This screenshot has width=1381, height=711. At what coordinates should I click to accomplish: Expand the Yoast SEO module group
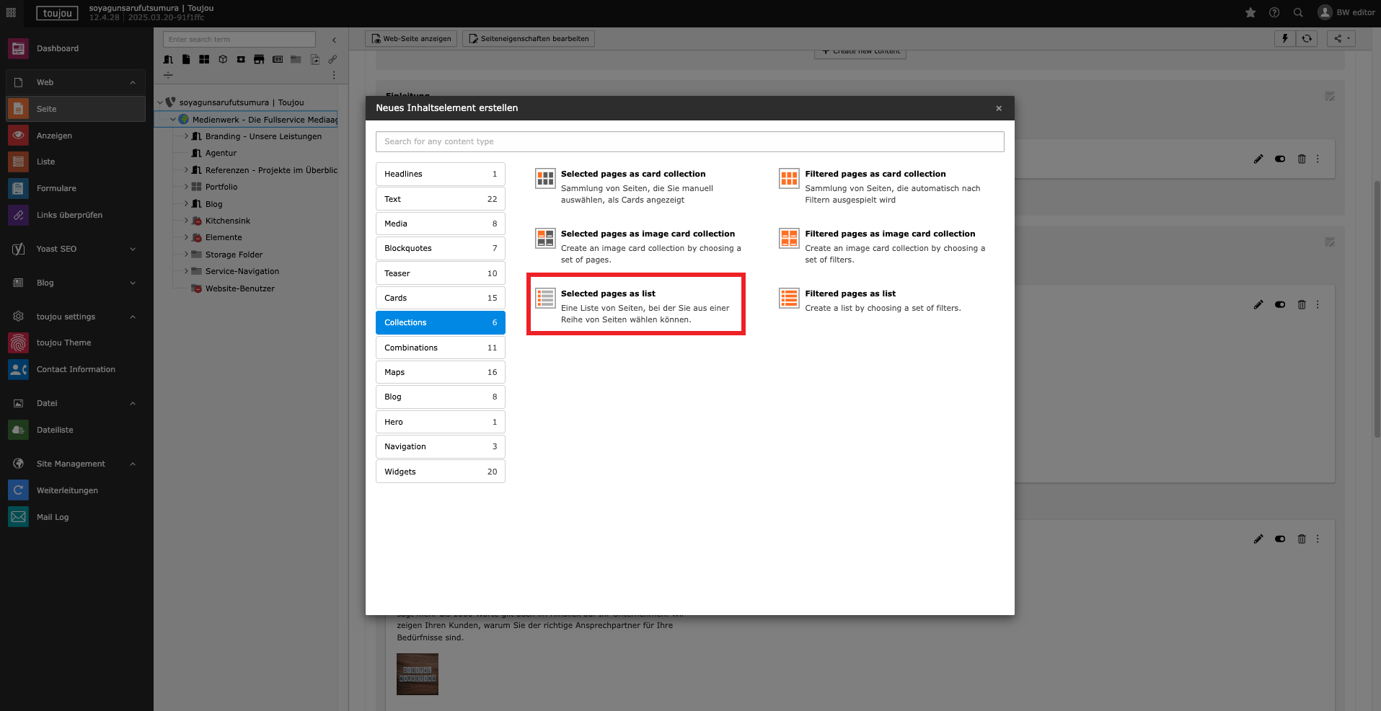click(x=133, y=249)
